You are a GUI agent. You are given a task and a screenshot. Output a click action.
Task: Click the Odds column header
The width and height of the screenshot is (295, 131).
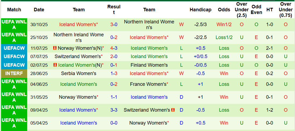click(x=224, y=10)
